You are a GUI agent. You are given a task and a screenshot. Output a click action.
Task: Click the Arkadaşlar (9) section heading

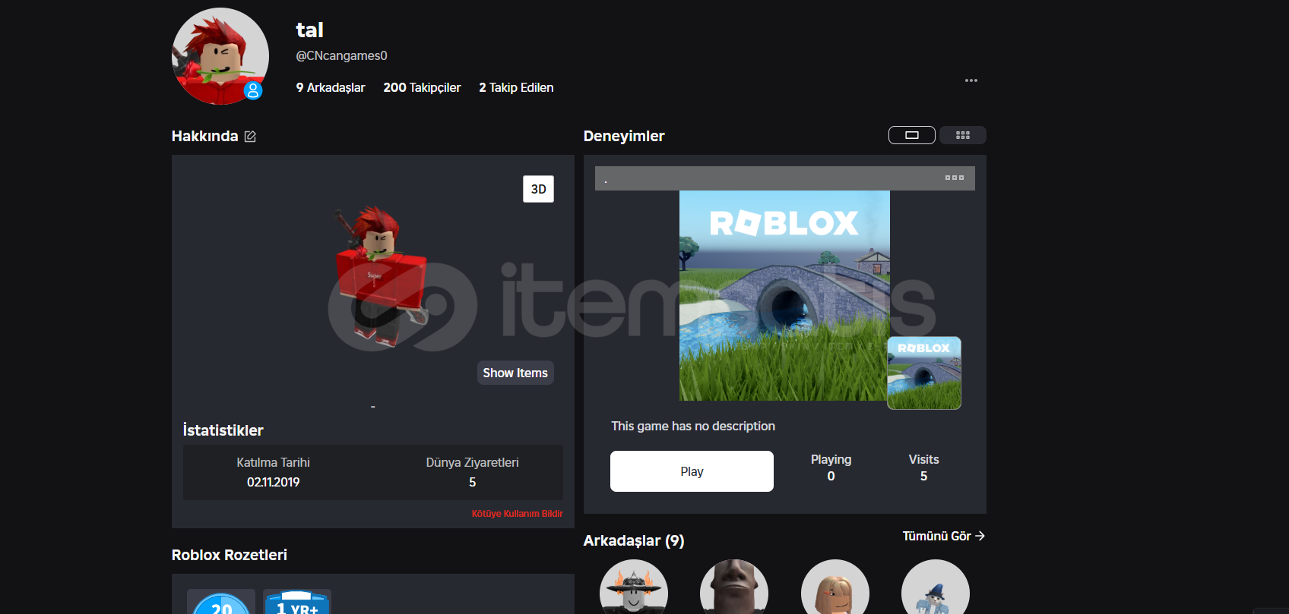coord(634,540)
